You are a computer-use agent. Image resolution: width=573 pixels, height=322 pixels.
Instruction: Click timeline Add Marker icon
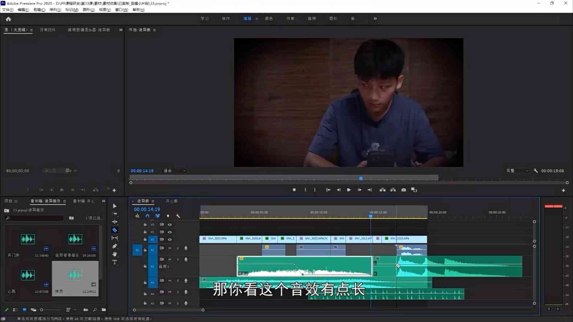pos(168,216)
